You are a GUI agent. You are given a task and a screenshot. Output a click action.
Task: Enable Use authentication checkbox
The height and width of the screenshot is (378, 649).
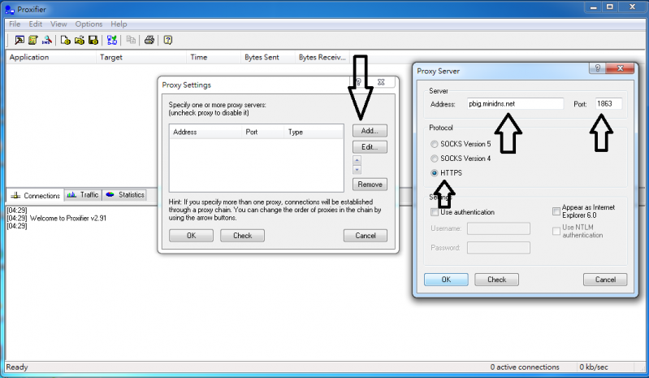(435, 212)
